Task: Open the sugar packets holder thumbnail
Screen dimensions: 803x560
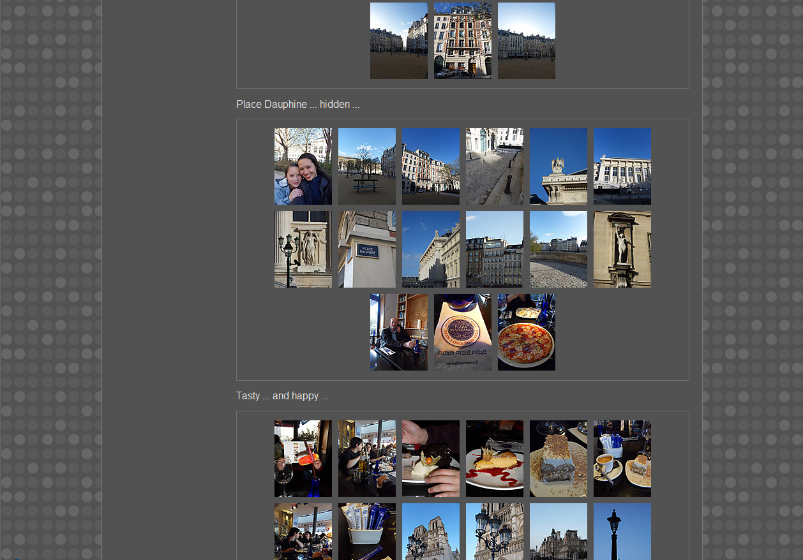Action: (366, 531)
